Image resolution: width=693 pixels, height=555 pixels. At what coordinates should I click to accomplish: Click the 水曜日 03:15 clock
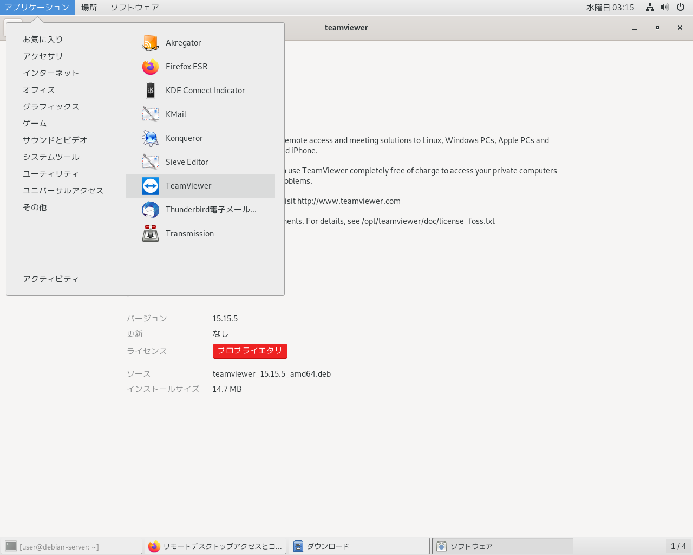pyautogui.click(x=610, y=8)
